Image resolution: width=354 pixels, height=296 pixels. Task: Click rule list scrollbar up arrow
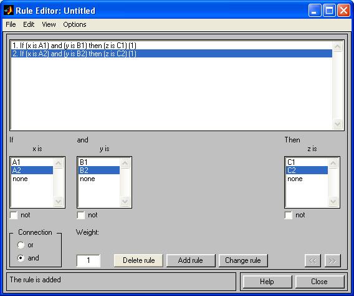[x=338, y=47]
